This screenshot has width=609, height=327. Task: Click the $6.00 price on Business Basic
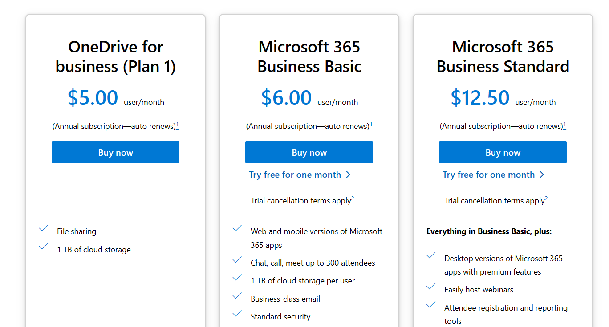[x=286, y=98]
